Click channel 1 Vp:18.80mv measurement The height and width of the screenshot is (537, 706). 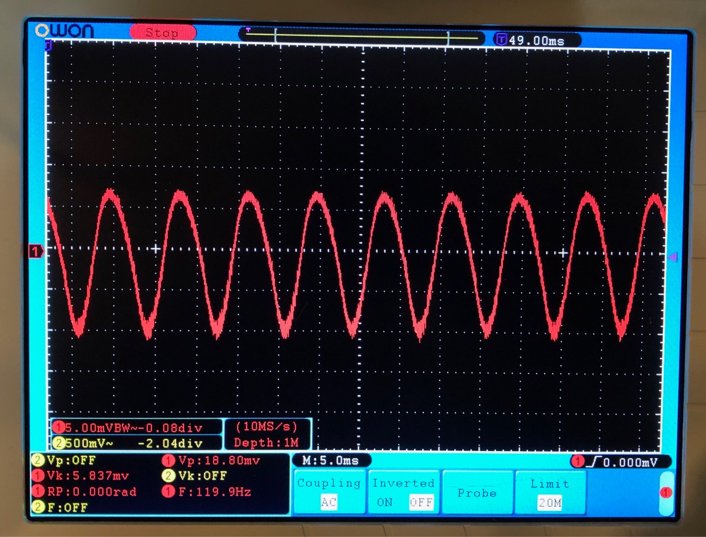point(212,460)
